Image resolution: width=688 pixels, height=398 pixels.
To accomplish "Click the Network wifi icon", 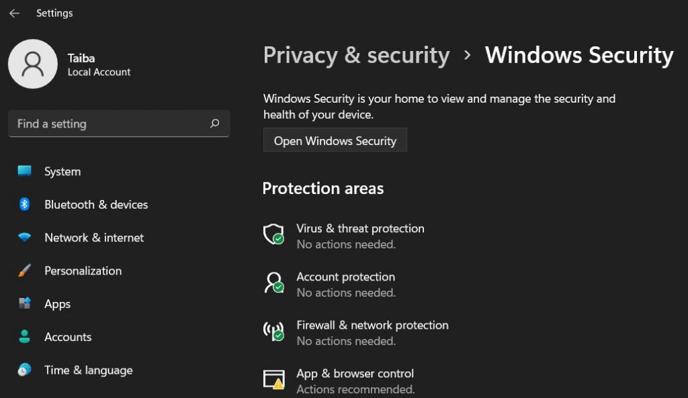I will click(25, 238).
